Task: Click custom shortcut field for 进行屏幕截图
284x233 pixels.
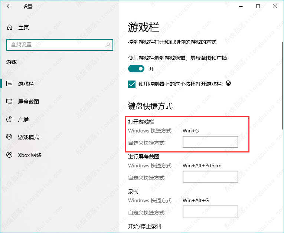Action: [210, 177]
